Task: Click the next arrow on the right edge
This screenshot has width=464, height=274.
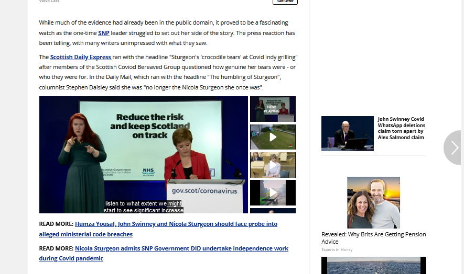Action: pos(454,147)
